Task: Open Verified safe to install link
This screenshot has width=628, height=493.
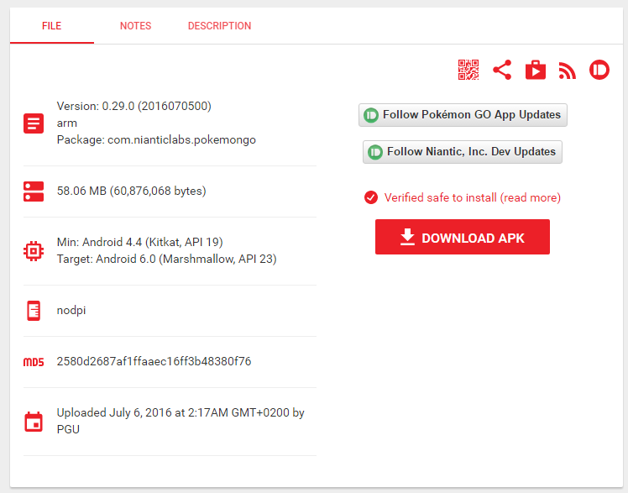Action: 472,197
